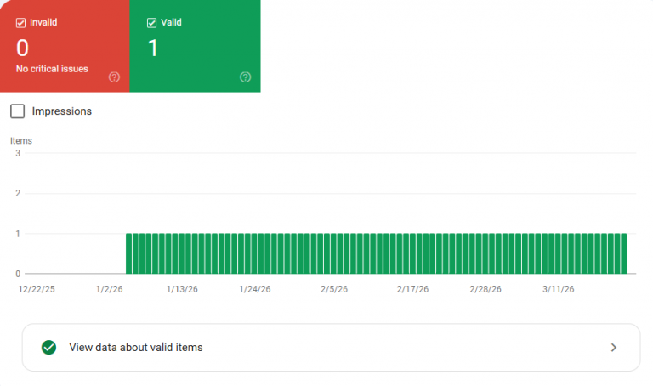Click the "Items" y-axis title
Viewport: 653px width, 386px height.
click(x=21, y=141)
